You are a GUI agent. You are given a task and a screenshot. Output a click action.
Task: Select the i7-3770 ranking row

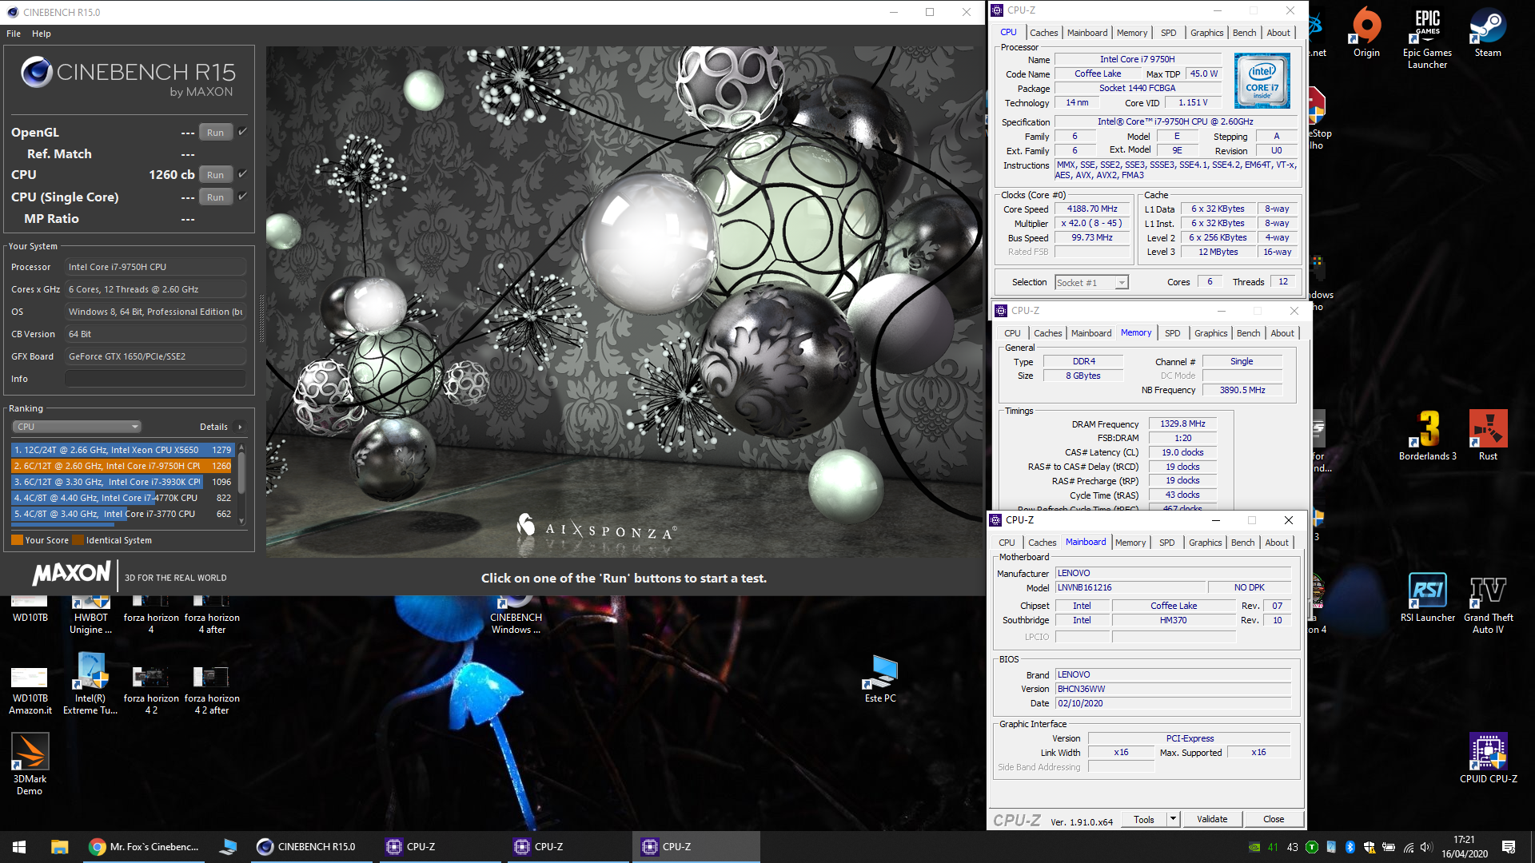[x=122, y=514]
